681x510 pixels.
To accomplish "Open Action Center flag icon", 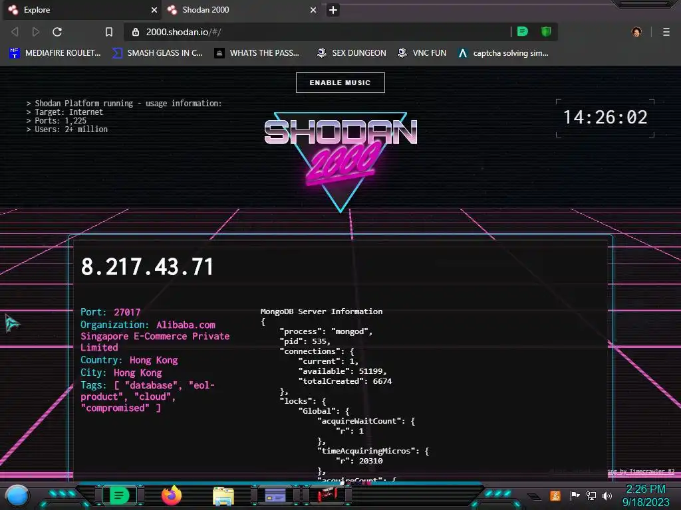I will point(575,495).
